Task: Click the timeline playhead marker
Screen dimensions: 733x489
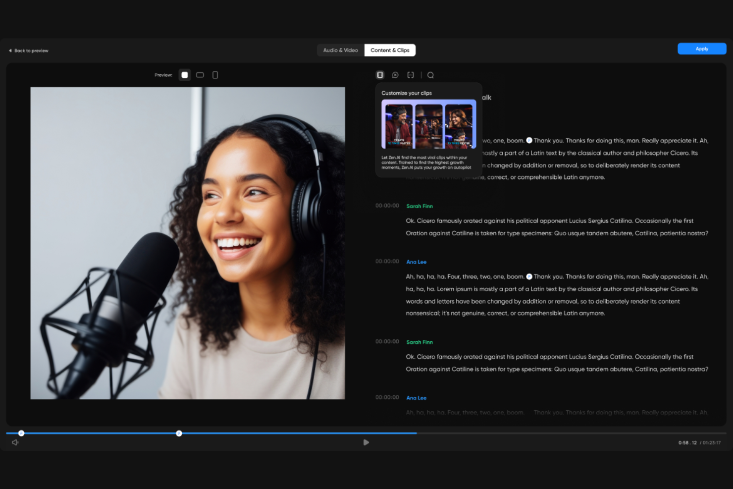Action: click(x=21, y=433)
